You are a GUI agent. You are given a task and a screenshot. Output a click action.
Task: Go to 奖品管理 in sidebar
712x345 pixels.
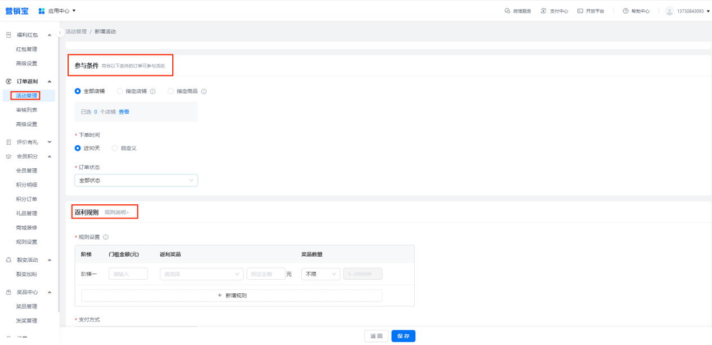tap(27, 306)
